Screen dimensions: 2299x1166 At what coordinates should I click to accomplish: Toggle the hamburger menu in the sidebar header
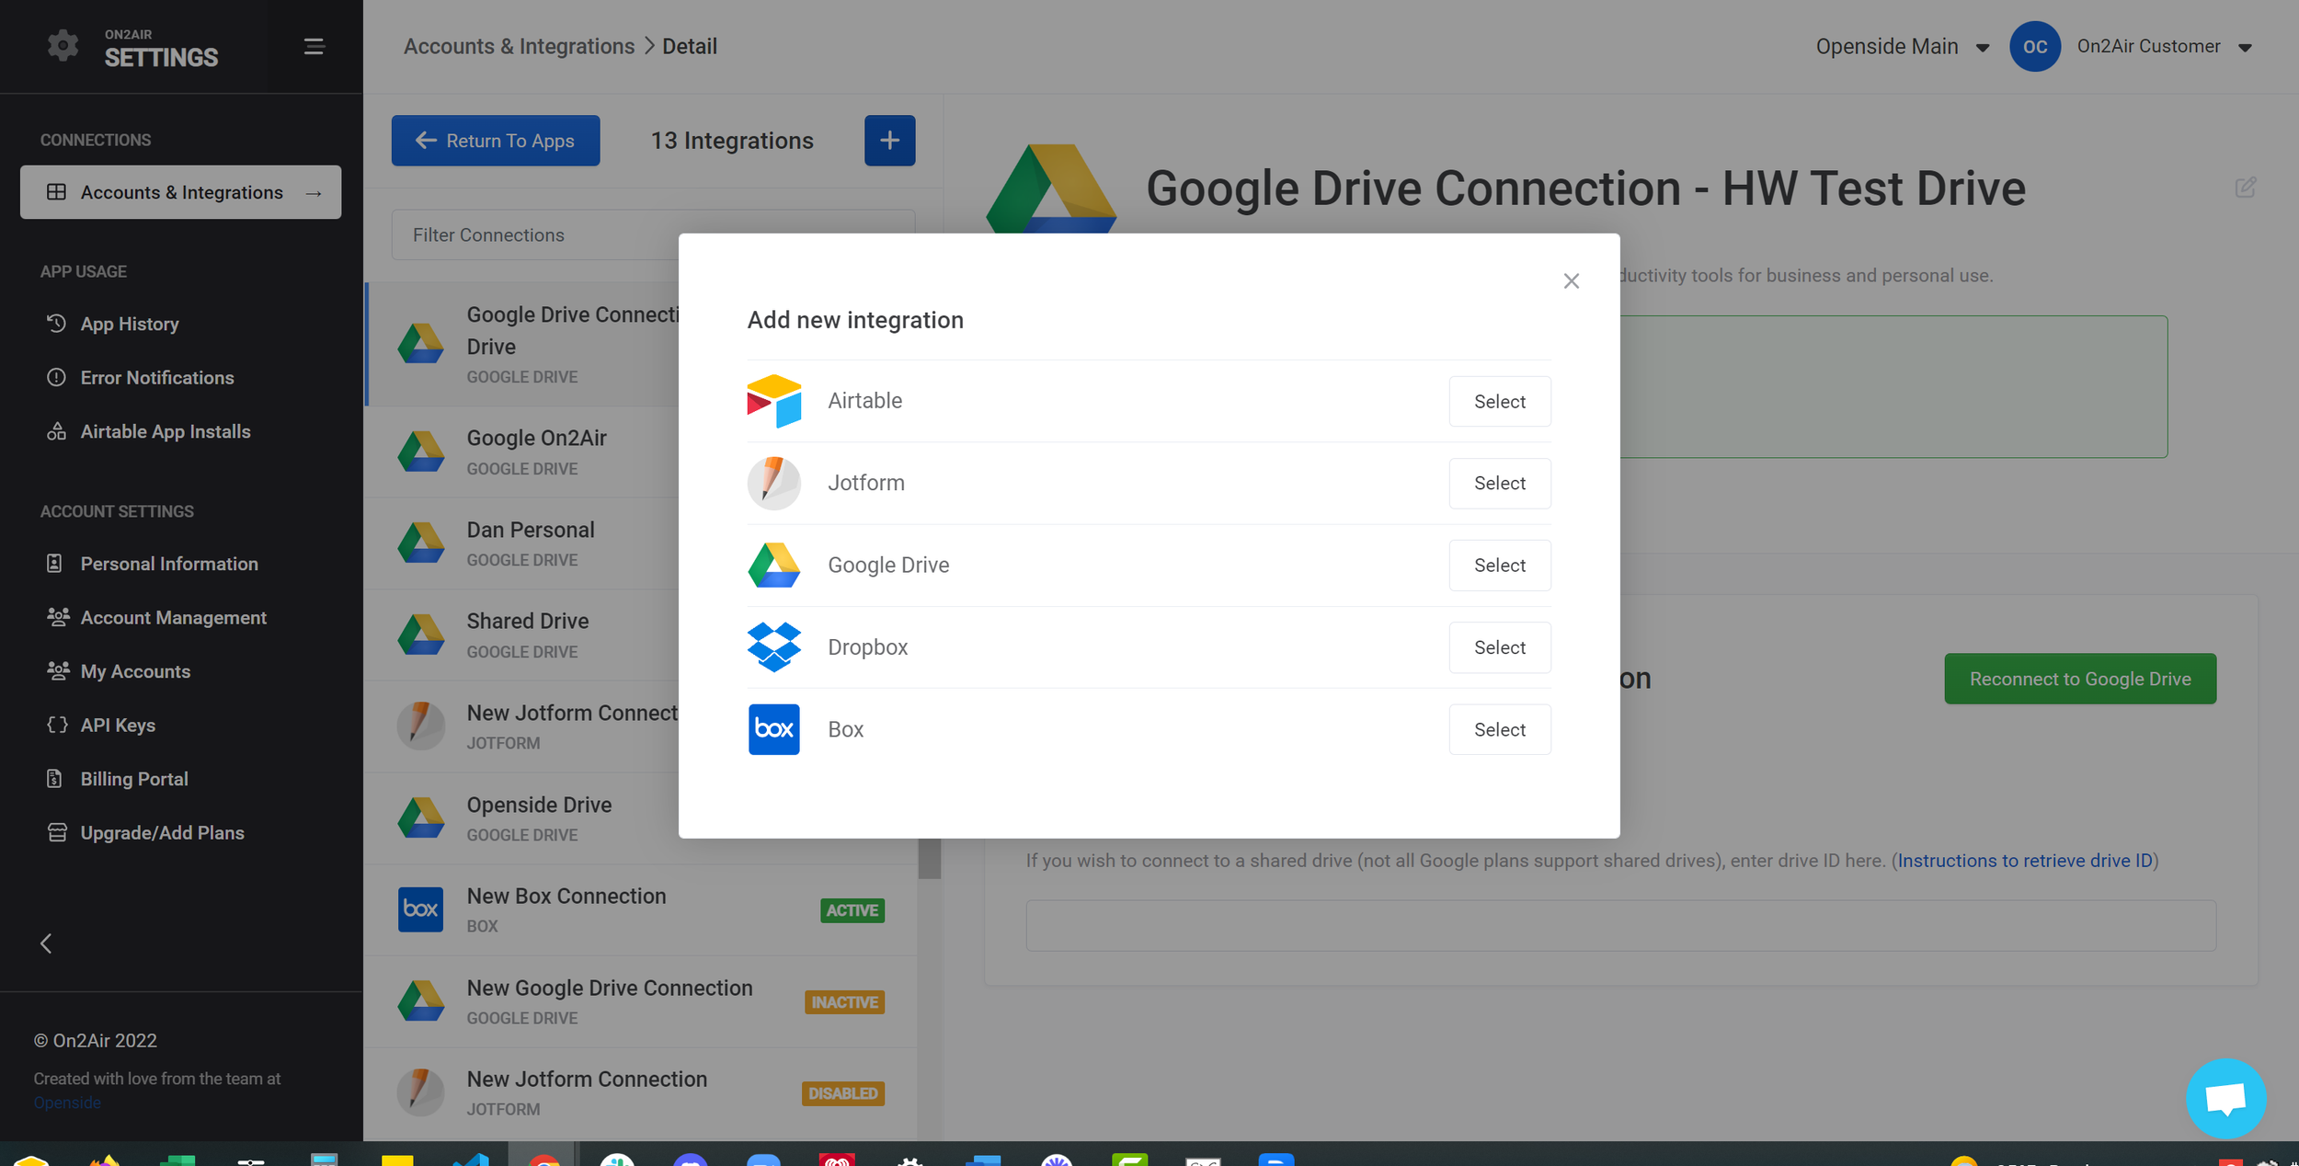point(314,46)
